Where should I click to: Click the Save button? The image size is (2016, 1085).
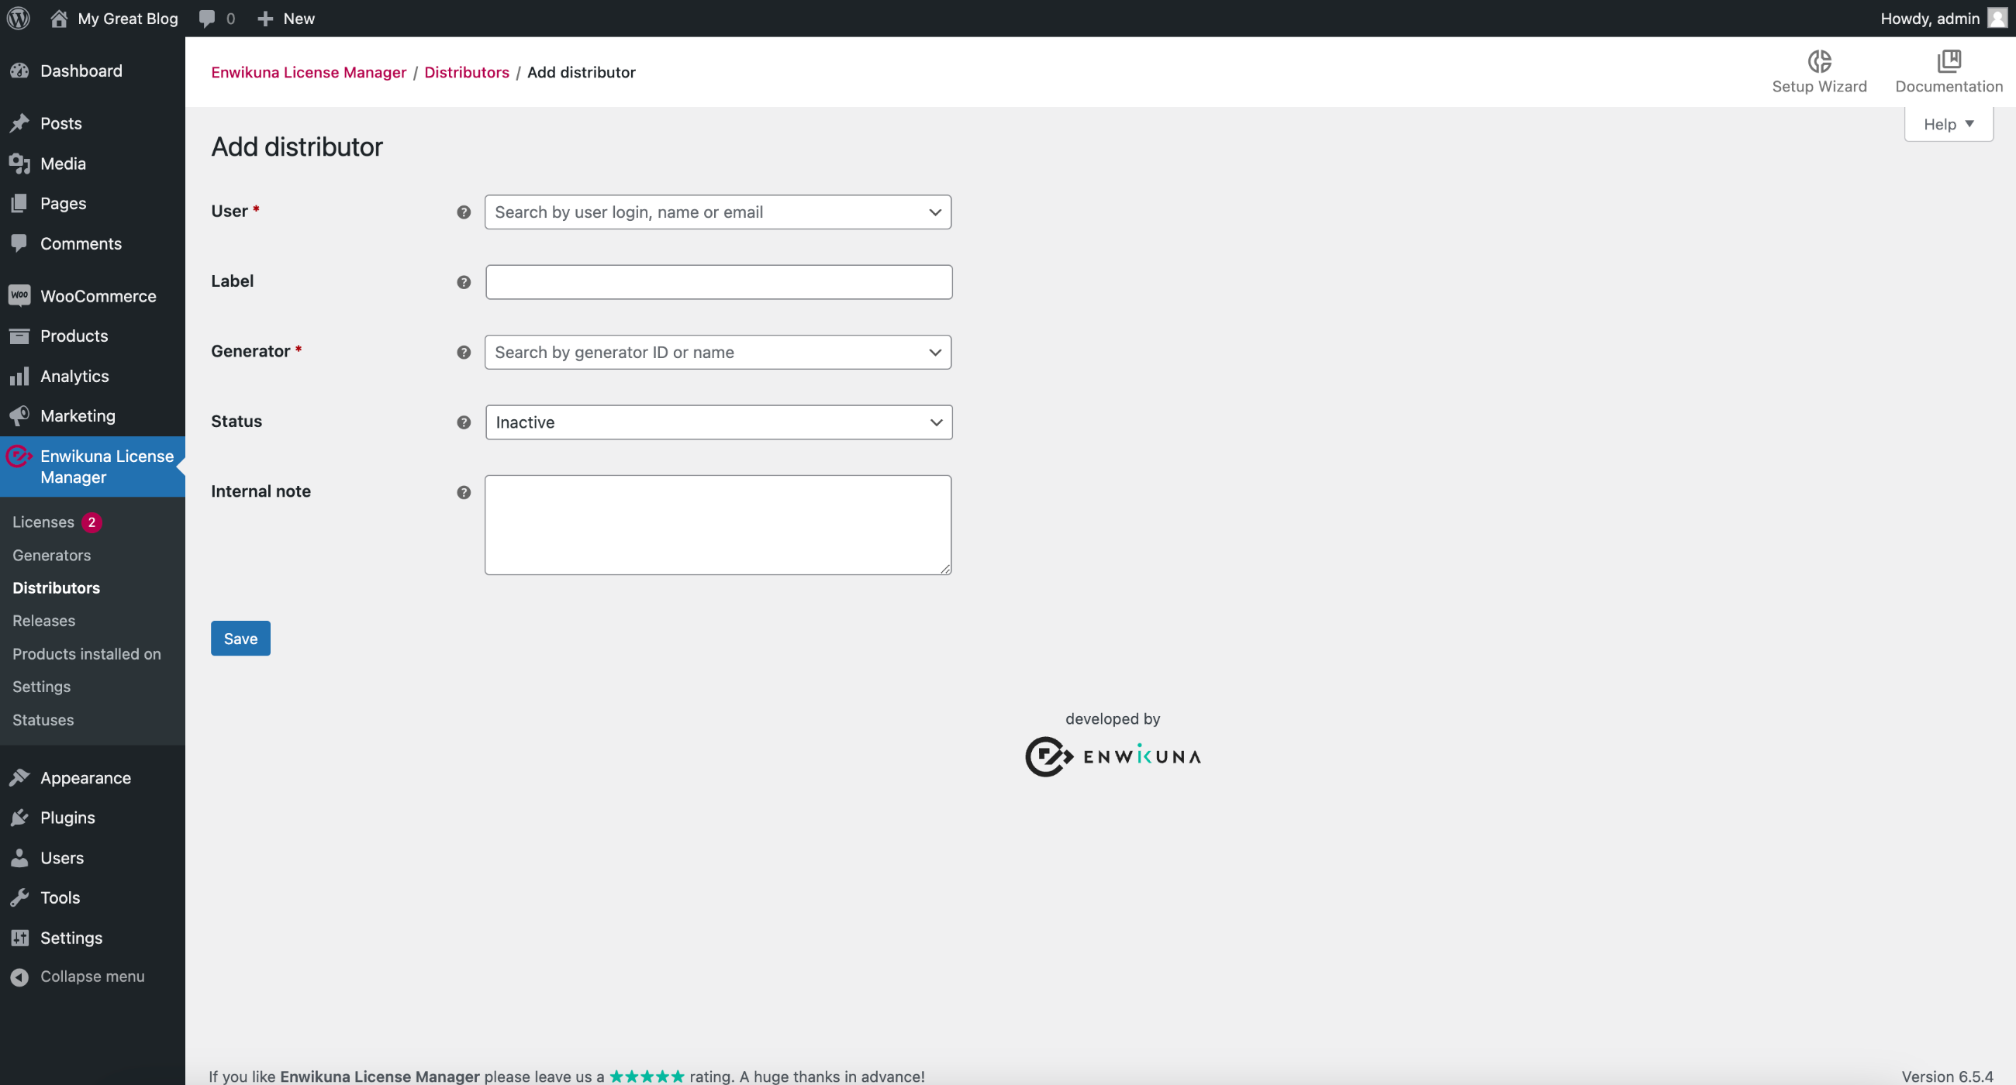point(240,637)
